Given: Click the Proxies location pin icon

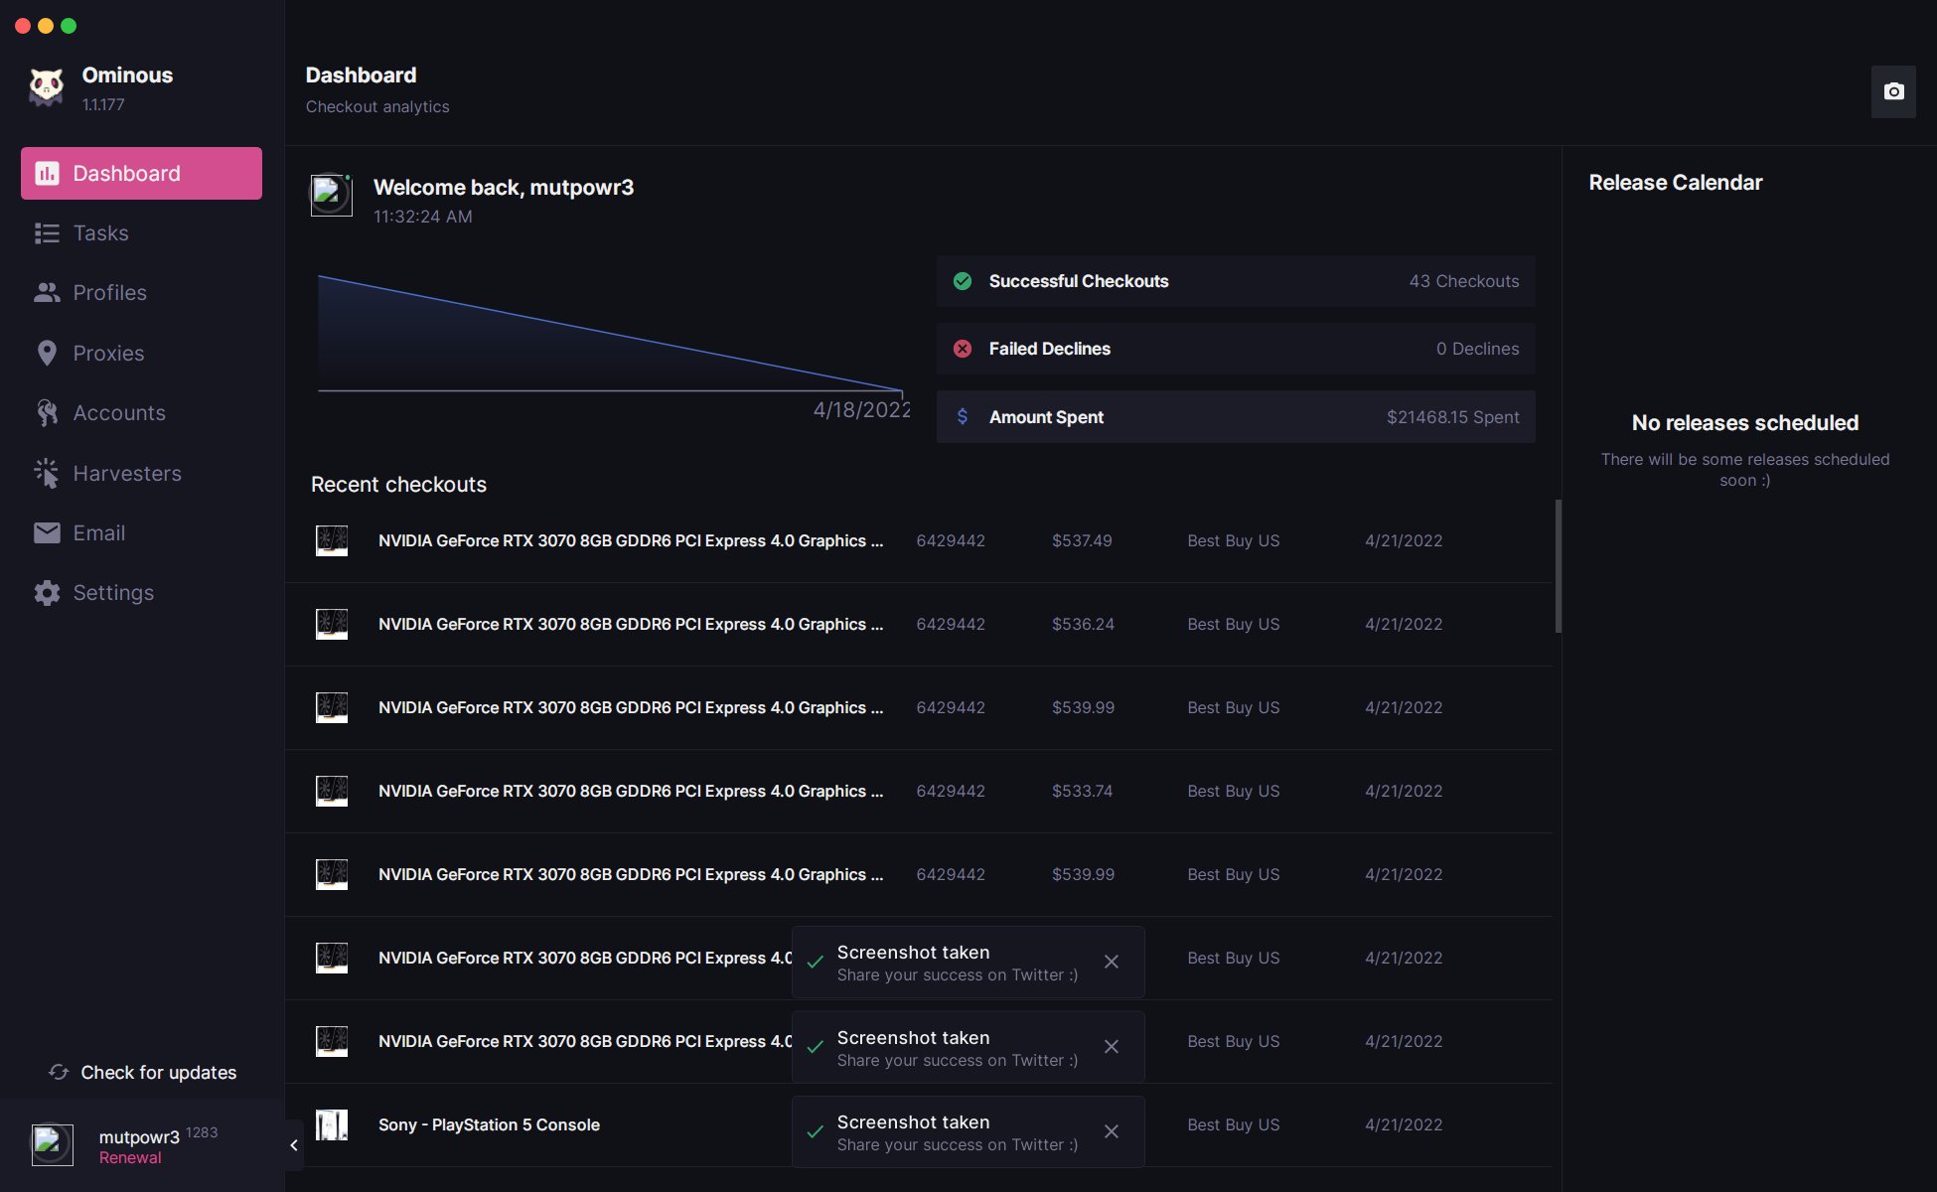Looking at the screenshot, I should pyautogui.click(x=47, y=354).
